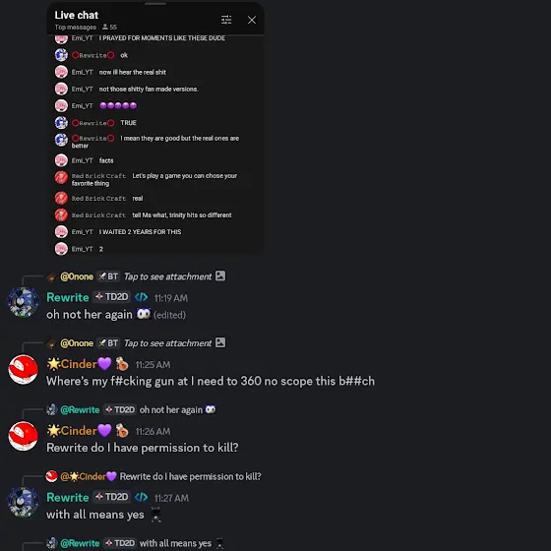The width and height of the screenshot is (551, 551).
Task: Click the viewer count in Live chat header
Action: coord(109,28)
